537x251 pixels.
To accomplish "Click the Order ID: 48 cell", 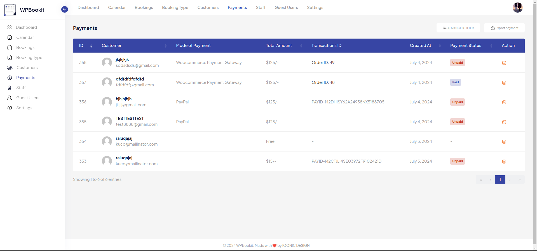I will [x=323, y=82].
